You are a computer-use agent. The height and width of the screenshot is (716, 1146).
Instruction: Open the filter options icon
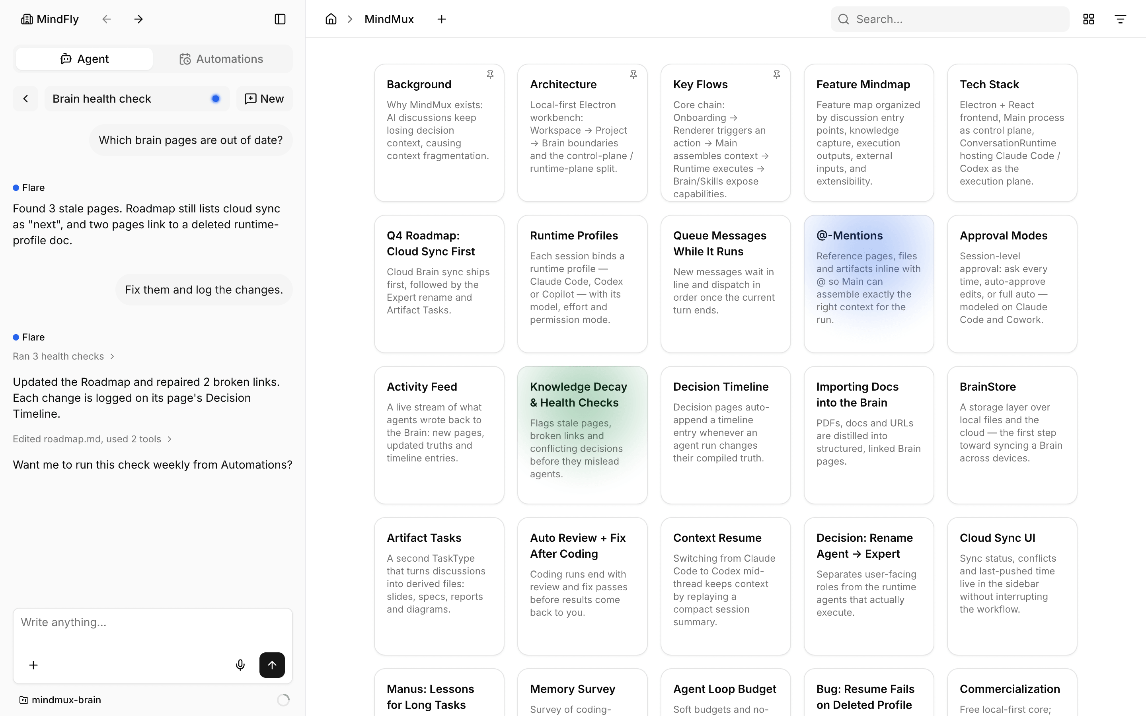click(x=1121, y=19)
